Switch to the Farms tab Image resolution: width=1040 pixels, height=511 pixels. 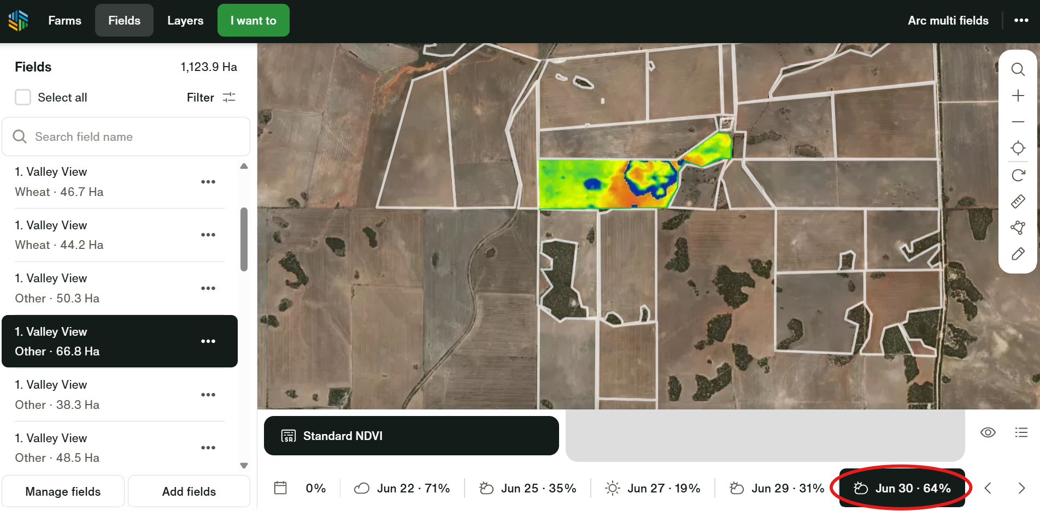64,21
